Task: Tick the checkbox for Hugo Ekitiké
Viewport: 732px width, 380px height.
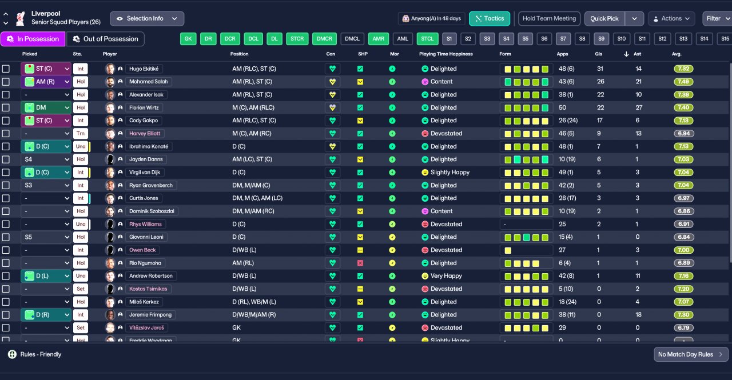Action: tap(6, 69)
